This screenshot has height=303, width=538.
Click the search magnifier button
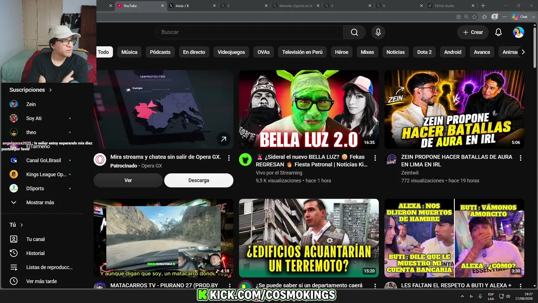point(354,32)
